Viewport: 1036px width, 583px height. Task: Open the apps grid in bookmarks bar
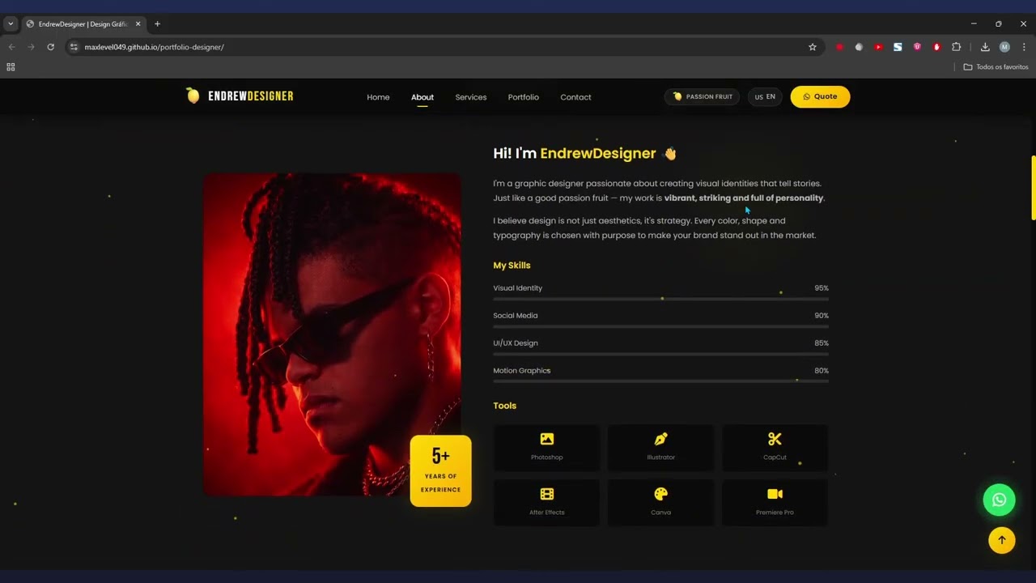tap(11, 67)
